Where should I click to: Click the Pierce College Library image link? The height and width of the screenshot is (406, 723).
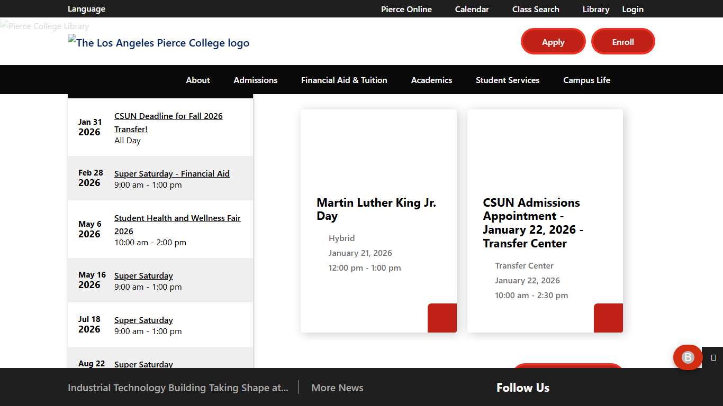[x=44, y=26]
